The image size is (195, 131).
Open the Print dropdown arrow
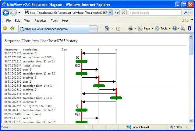coord(135,28)
